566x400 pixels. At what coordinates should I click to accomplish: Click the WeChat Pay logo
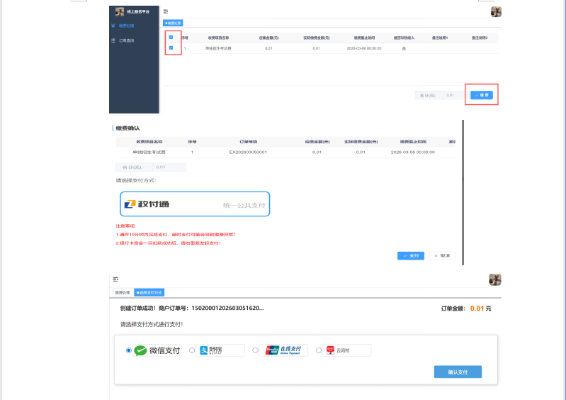(157, 350)
